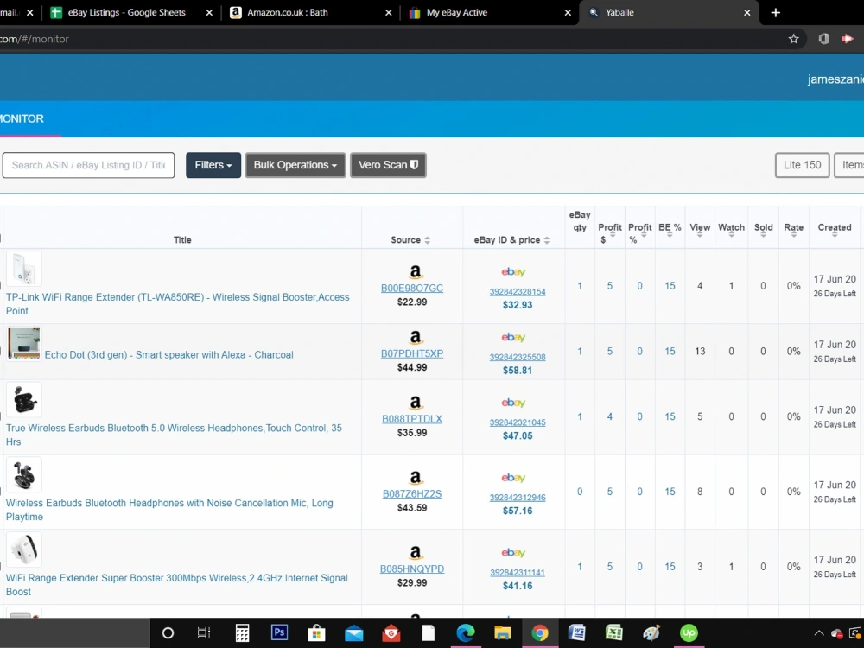This screenshot has height=648, width=864.
Task: Open the blank document taskbar icon
Action: point(429,632)
